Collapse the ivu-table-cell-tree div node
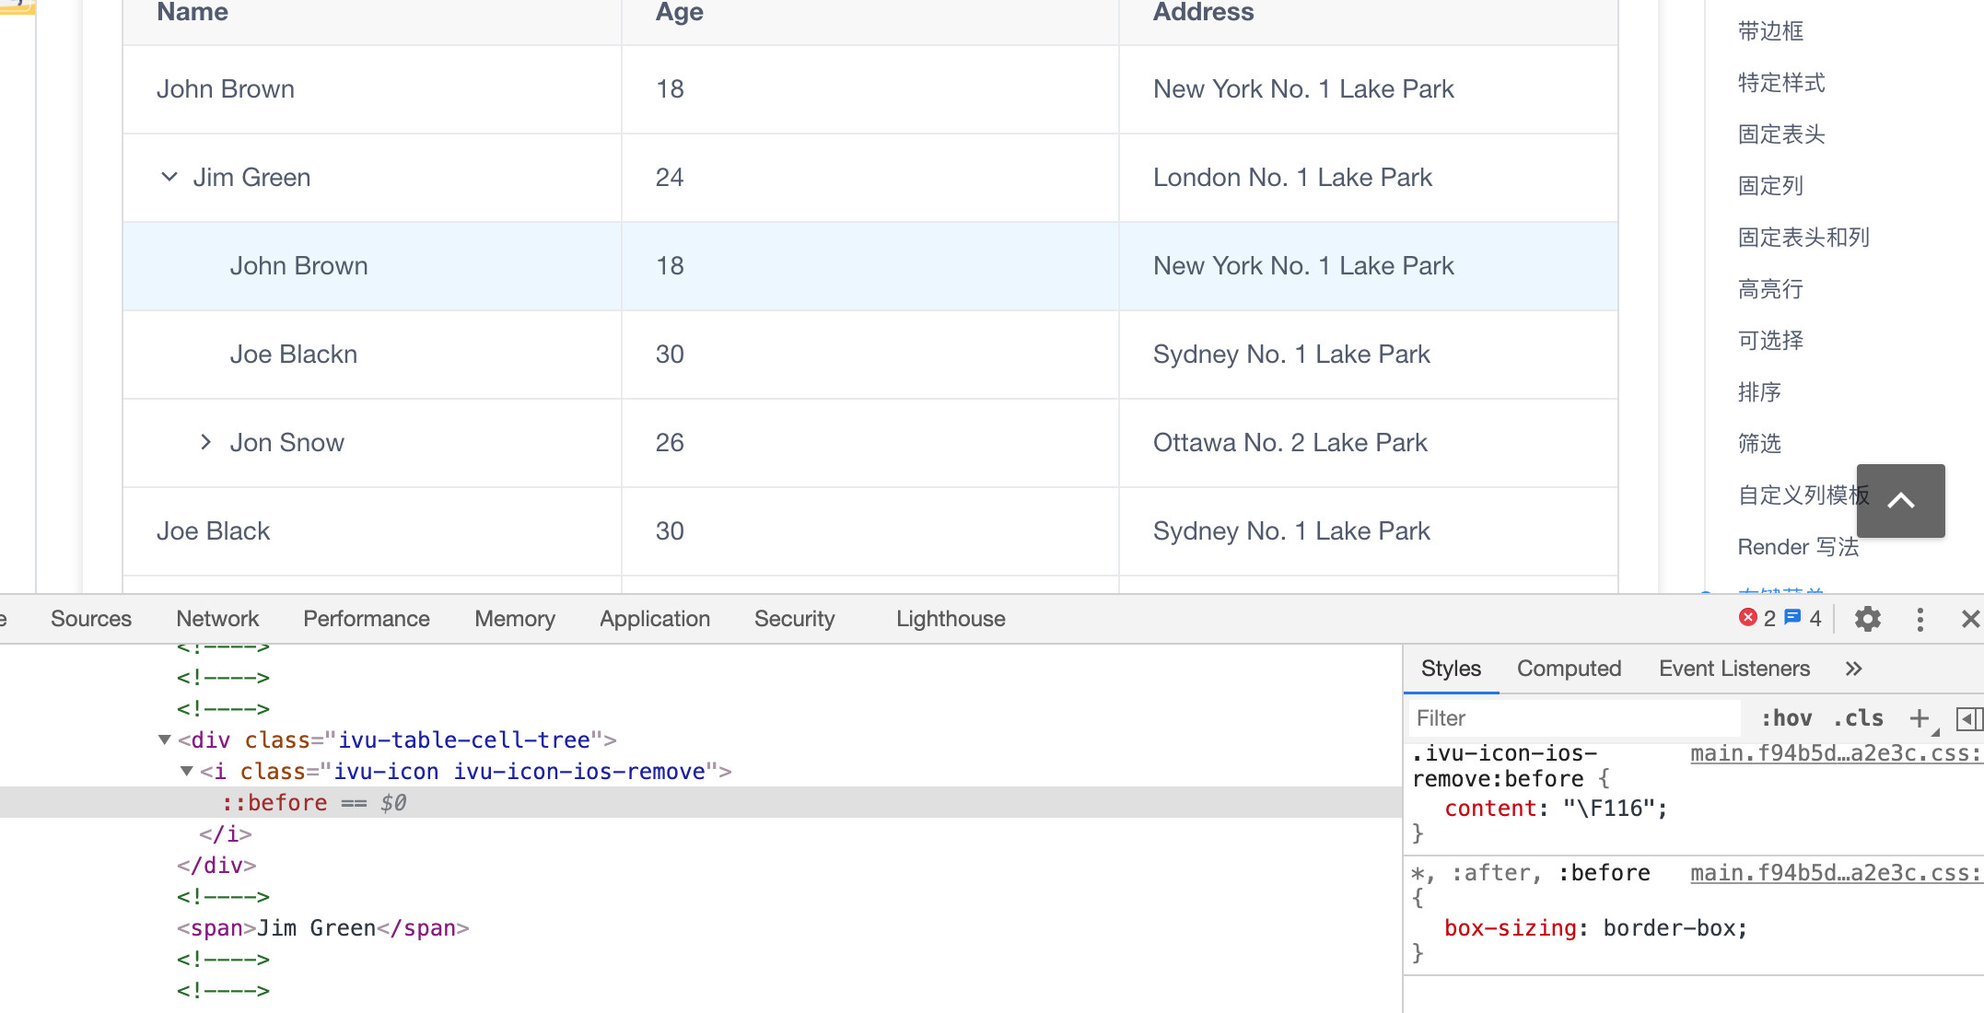This screenshot has width=1984, height=1013. tap(165, 739)
